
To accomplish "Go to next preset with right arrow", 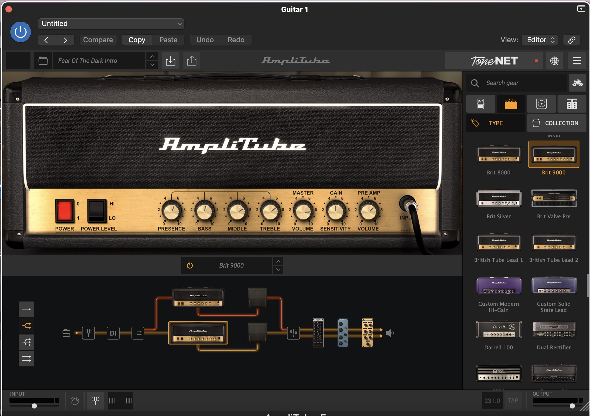I will (65, 40).
